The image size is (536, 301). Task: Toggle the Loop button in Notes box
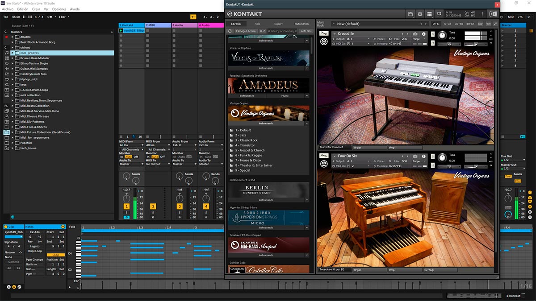pyautogui.click(x=56, y=255)
